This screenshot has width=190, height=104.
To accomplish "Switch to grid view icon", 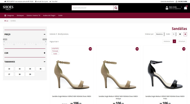I will pos(185,34).
